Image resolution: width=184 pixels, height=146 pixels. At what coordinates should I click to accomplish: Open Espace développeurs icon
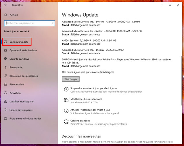5,110
